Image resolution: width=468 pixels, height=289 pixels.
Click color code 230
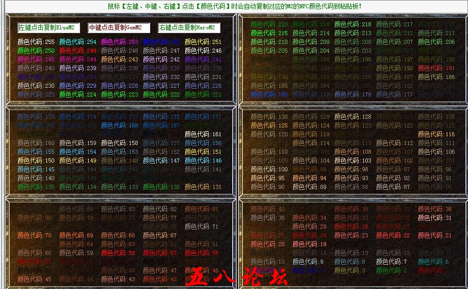click(x=36, y=86)
